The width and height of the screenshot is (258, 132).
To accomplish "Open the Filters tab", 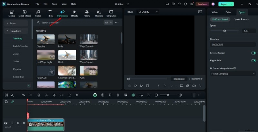I will coord(86,14).
